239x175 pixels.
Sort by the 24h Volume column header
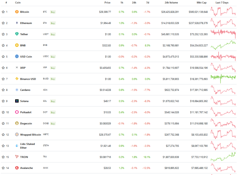171,3
